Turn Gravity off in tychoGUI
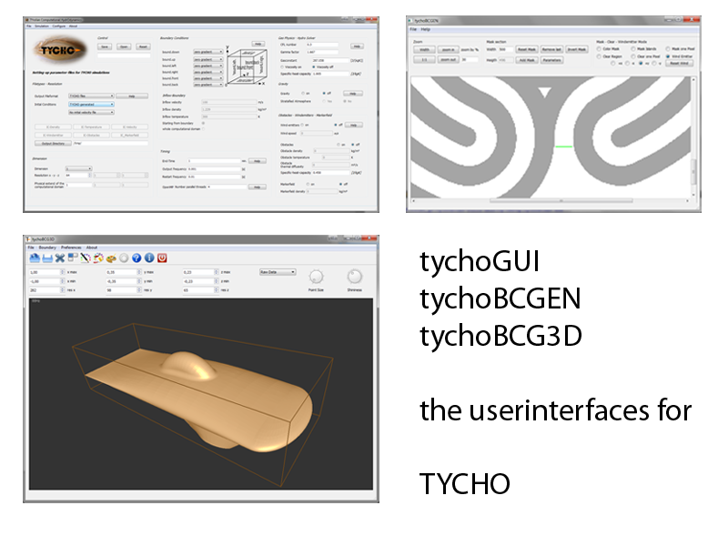The height and width of the screenshot is (546, 728). click(324, 93)
